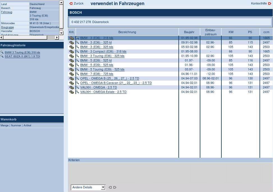
Task: Click magnifier icon beside BMW 3 Touring 325 tds
Action: (x=77, y=56)
